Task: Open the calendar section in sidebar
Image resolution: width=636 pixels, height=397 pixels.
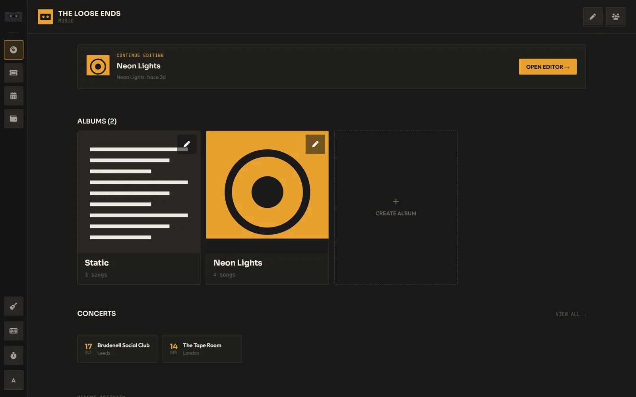Action: pyautogui.click(x=14, y=96)
